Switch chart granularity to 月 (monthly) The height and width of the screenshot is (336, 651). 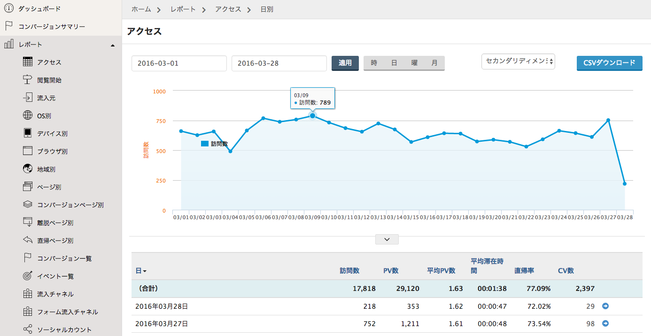pyautogui.click(x=434, y=63)
